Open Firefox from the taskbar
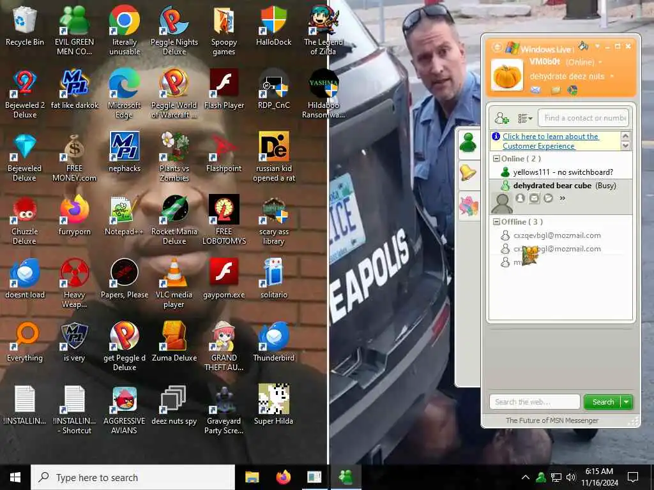This screenshot has width=654, height=490. pos(283,477)
